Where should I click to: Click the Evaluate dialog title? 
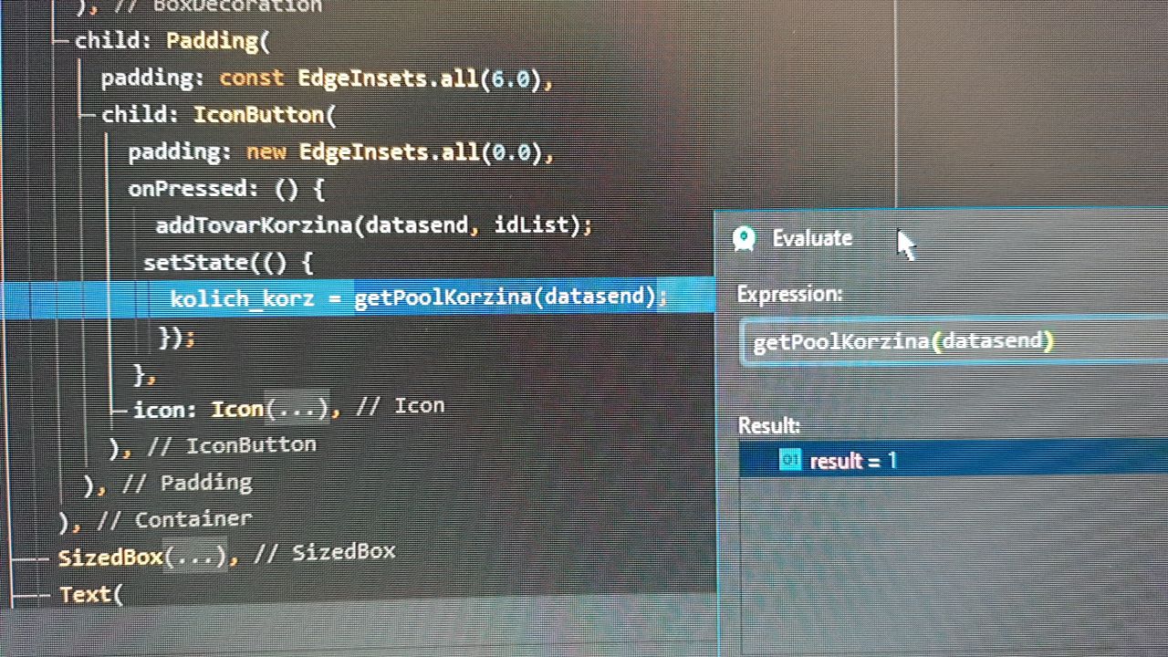(x=812, y=238)
